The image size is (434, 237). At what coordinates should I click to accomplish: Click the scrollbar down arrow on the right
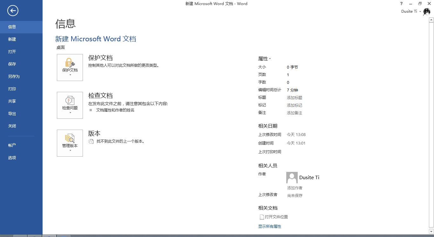431,231
